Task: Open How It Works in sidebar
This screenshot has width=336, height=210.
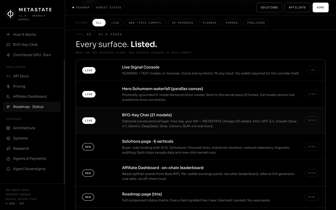Action: [32, 34]
